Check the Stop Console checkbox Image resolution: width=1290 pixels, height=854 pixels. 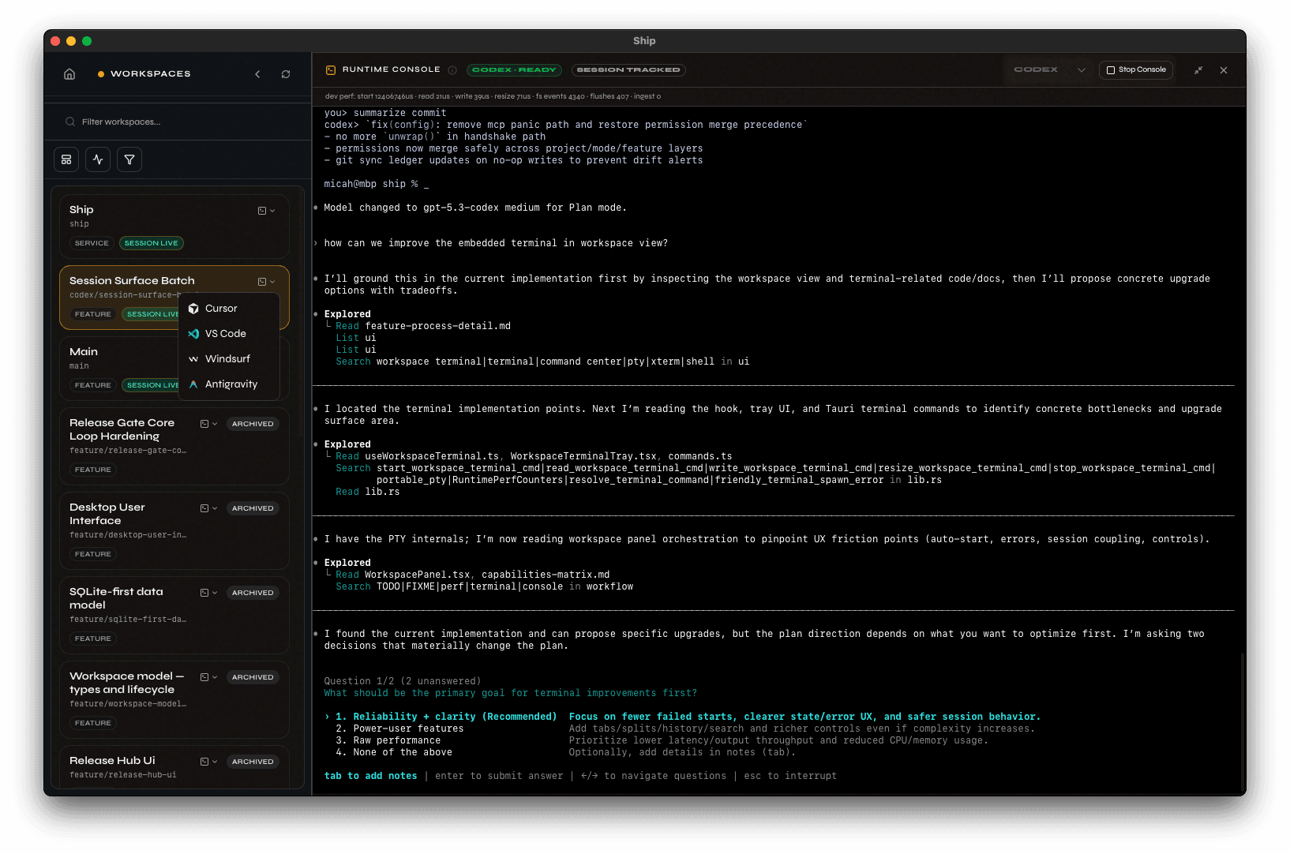click(1111, 69)
